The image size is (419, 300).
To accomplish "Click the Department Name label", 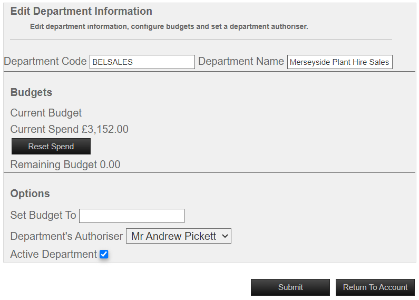I will click(x=241, y=61).
